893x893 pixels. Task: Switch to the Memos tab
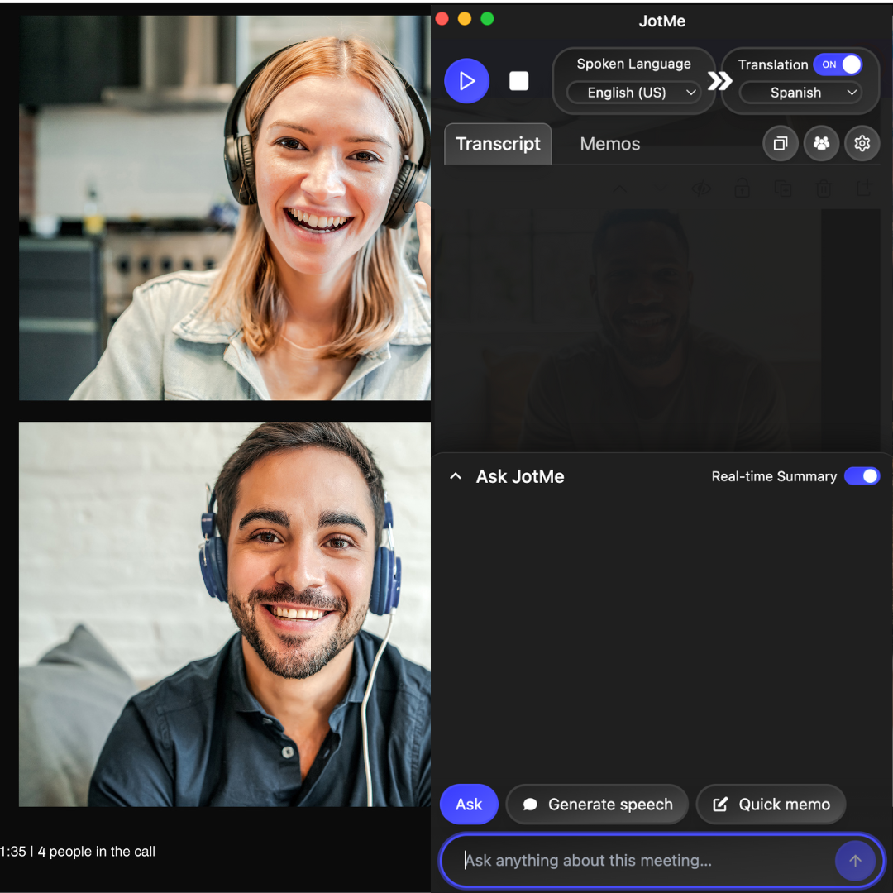tap(609, 144)
